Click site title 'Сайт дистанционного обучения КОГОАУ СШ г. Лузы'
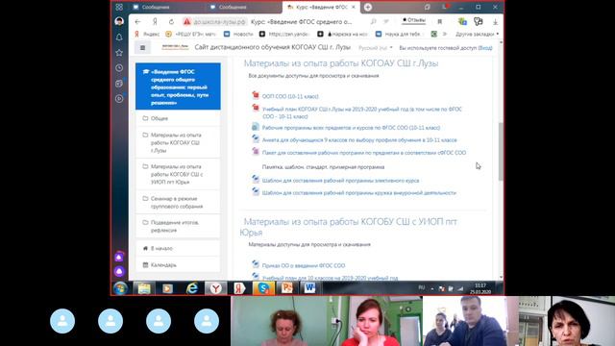Image resolution: width=615 pixels, height=346 pixels. [272, 47]
